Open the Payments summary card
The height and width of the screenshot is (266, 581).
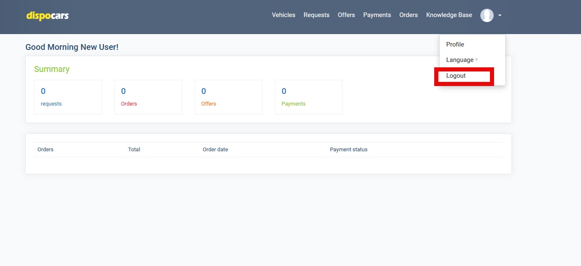pos(309,97)
